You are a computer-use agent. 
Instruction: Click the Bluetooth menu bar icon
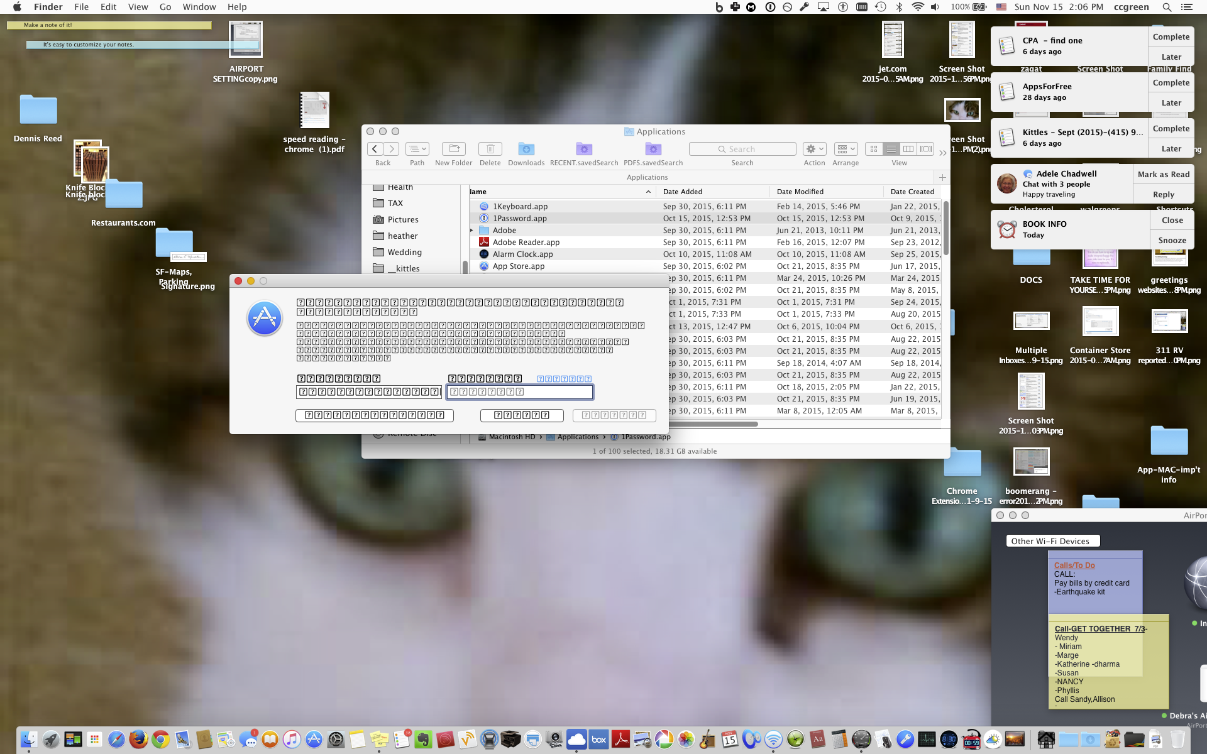point(899,7)
